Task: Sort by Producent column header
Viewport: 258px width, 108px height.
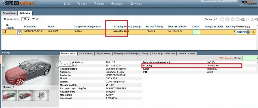Action: click(30, 26)
